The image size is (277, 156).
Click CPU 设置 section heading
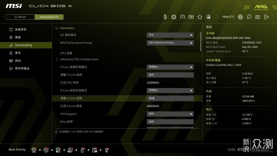tap(66, 53)
